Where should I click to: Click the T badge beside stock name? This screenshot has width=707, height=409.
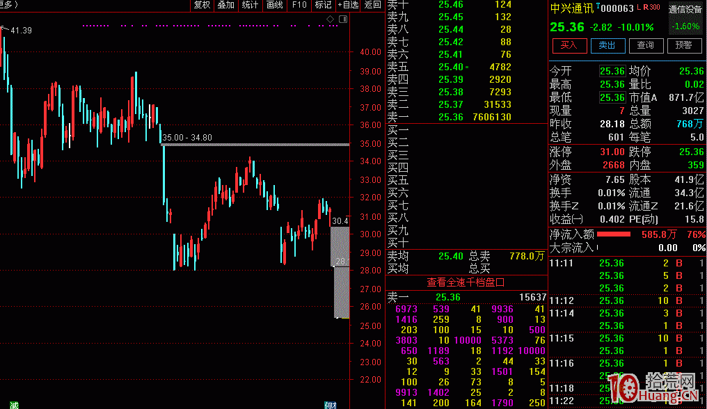[598, 6]
